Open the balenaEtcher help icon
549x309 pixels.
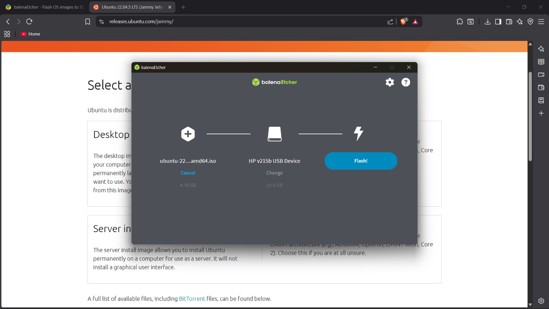coord(406,82)
